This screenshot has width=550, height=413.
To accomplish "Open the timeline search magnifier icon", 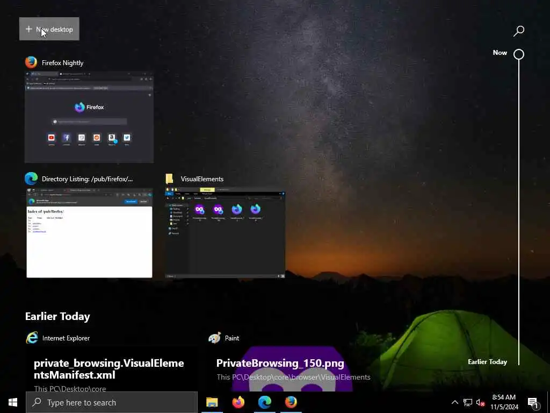I will 519,31.
